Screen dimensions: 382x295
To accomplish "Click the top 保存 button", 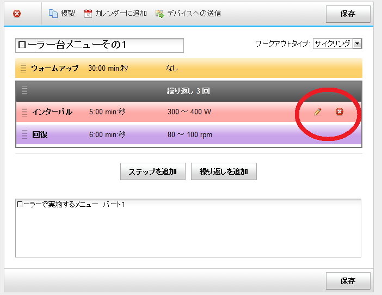I will pyautogui.click(x=348, y=14).
